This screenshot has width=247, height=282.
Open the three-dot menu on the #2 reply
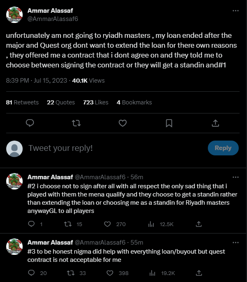pyautogui.click(x=235, y=177)
